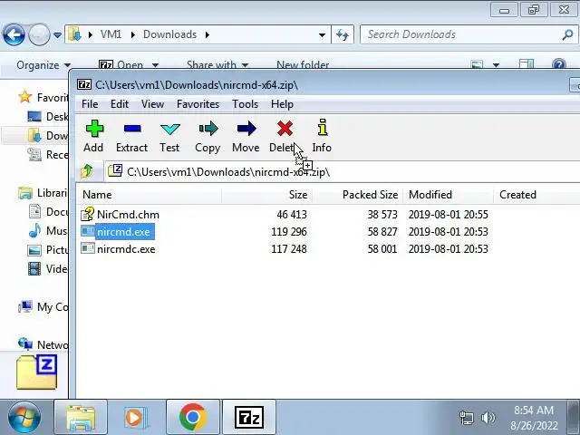This screenshot has width=580, height=435.
Task: Go up one folder level in 7-Zip
Action: coord(87,171)
